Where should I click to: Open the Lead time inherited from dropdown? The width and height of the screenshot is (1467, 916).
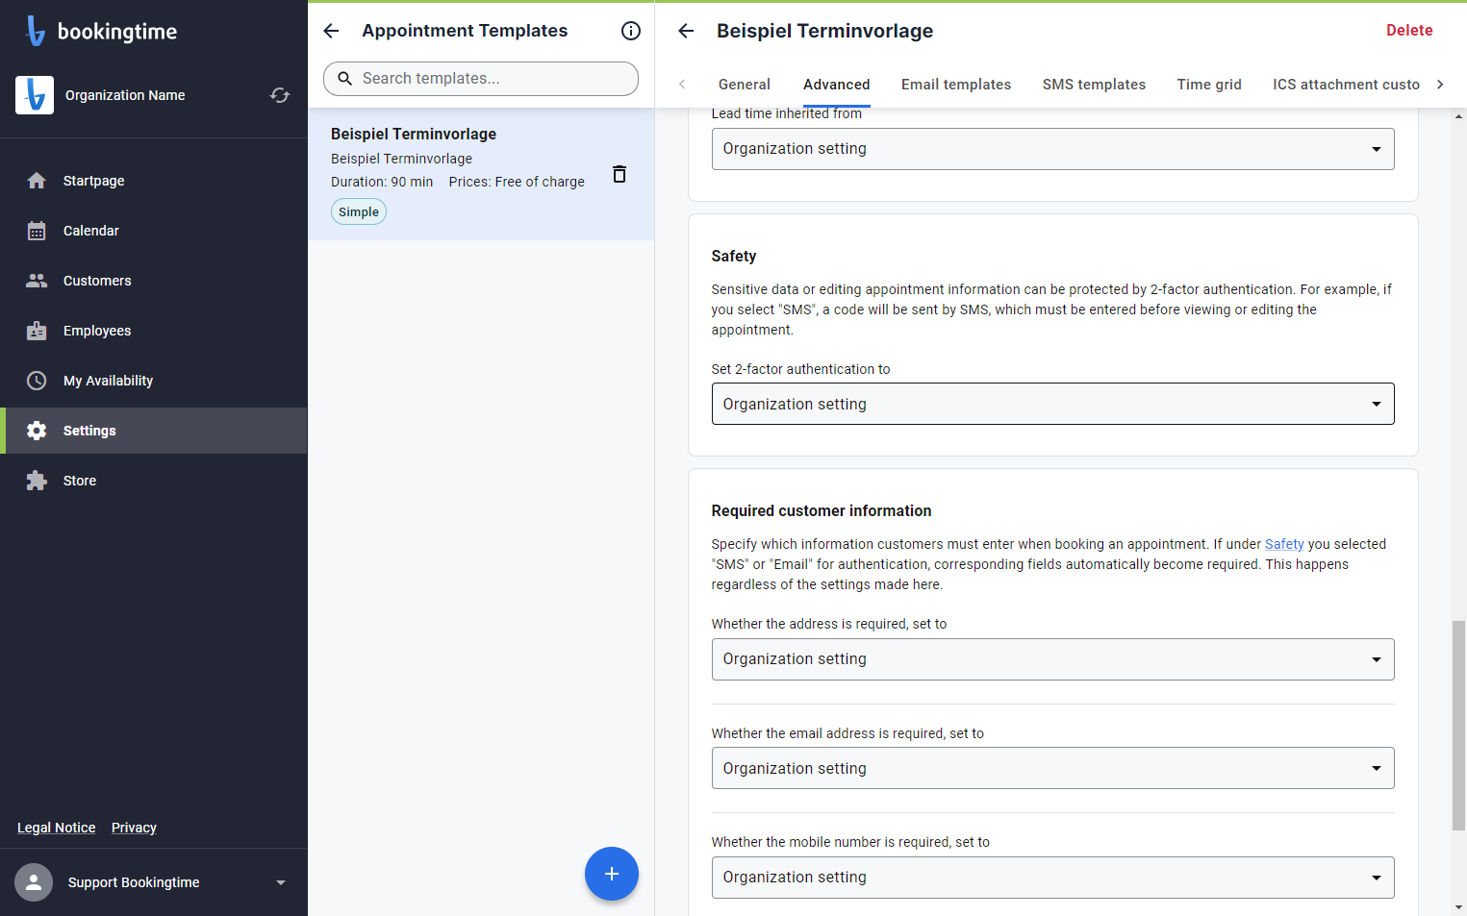[1052, 149]
